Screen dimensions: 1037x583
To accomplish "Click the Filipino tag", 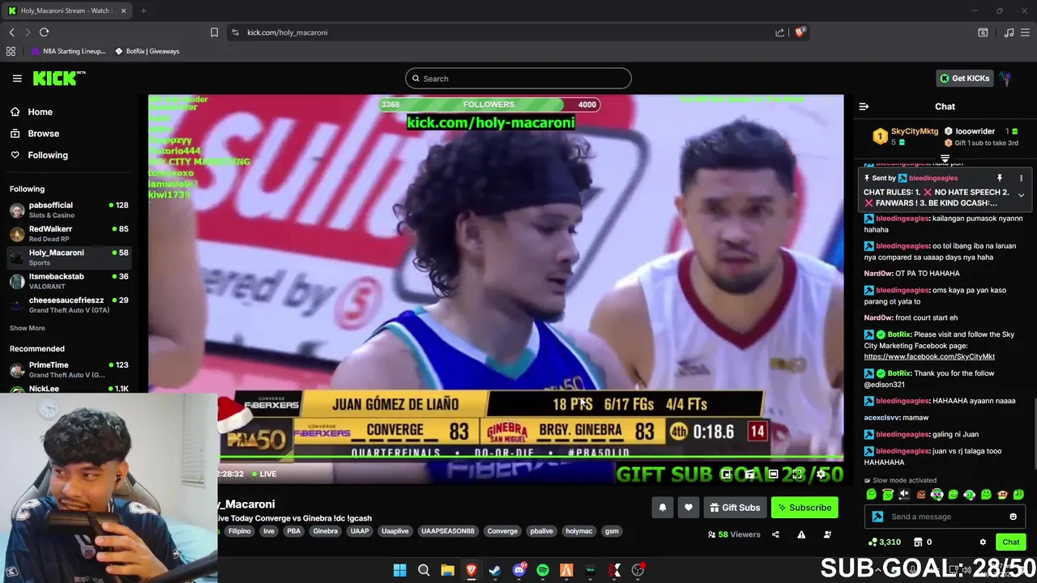I will click(239, 531).
